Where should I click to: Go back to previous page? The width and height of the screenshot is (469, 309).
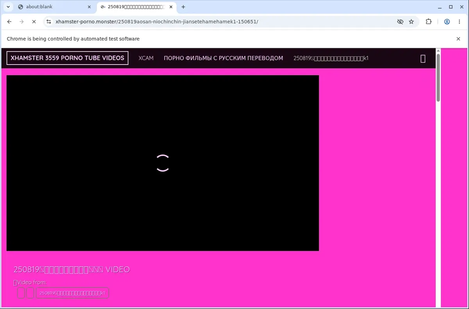point(9,22)
